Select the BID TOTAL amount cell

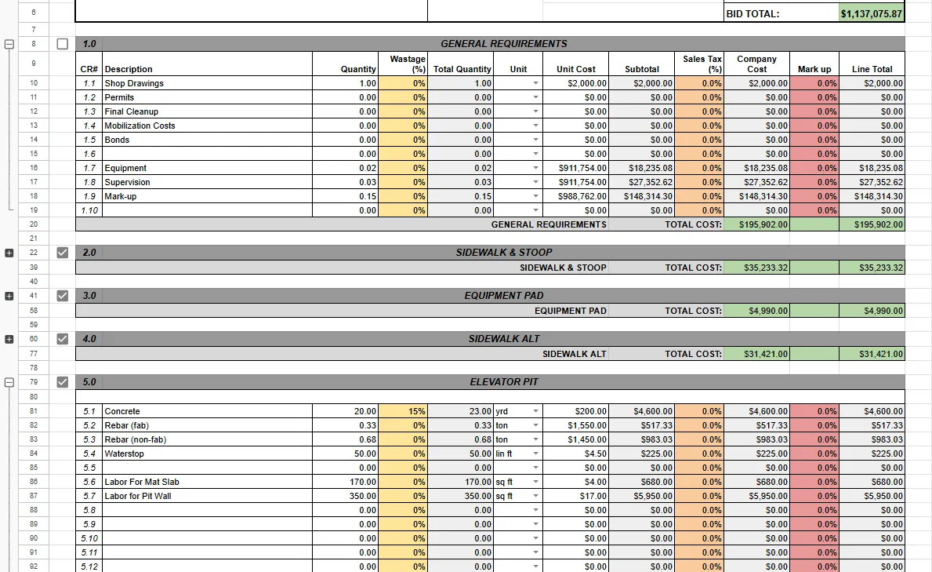click(871, 12)
